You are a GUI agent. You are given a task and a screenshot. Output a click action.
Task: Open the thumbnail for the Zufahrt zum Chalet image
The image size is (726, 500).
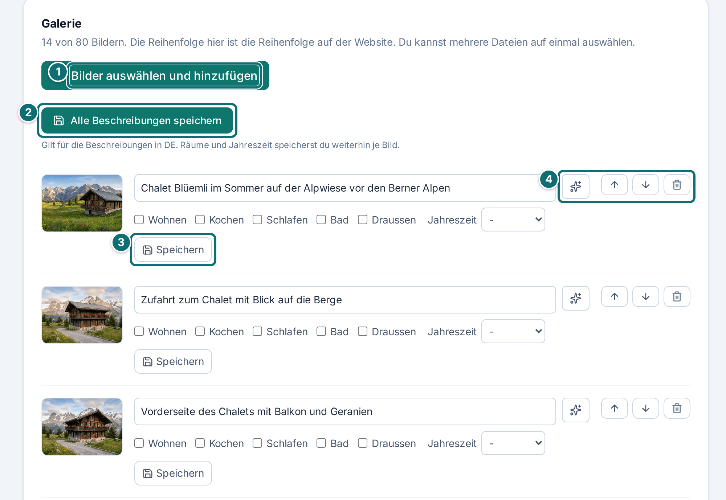click(82, 315)
